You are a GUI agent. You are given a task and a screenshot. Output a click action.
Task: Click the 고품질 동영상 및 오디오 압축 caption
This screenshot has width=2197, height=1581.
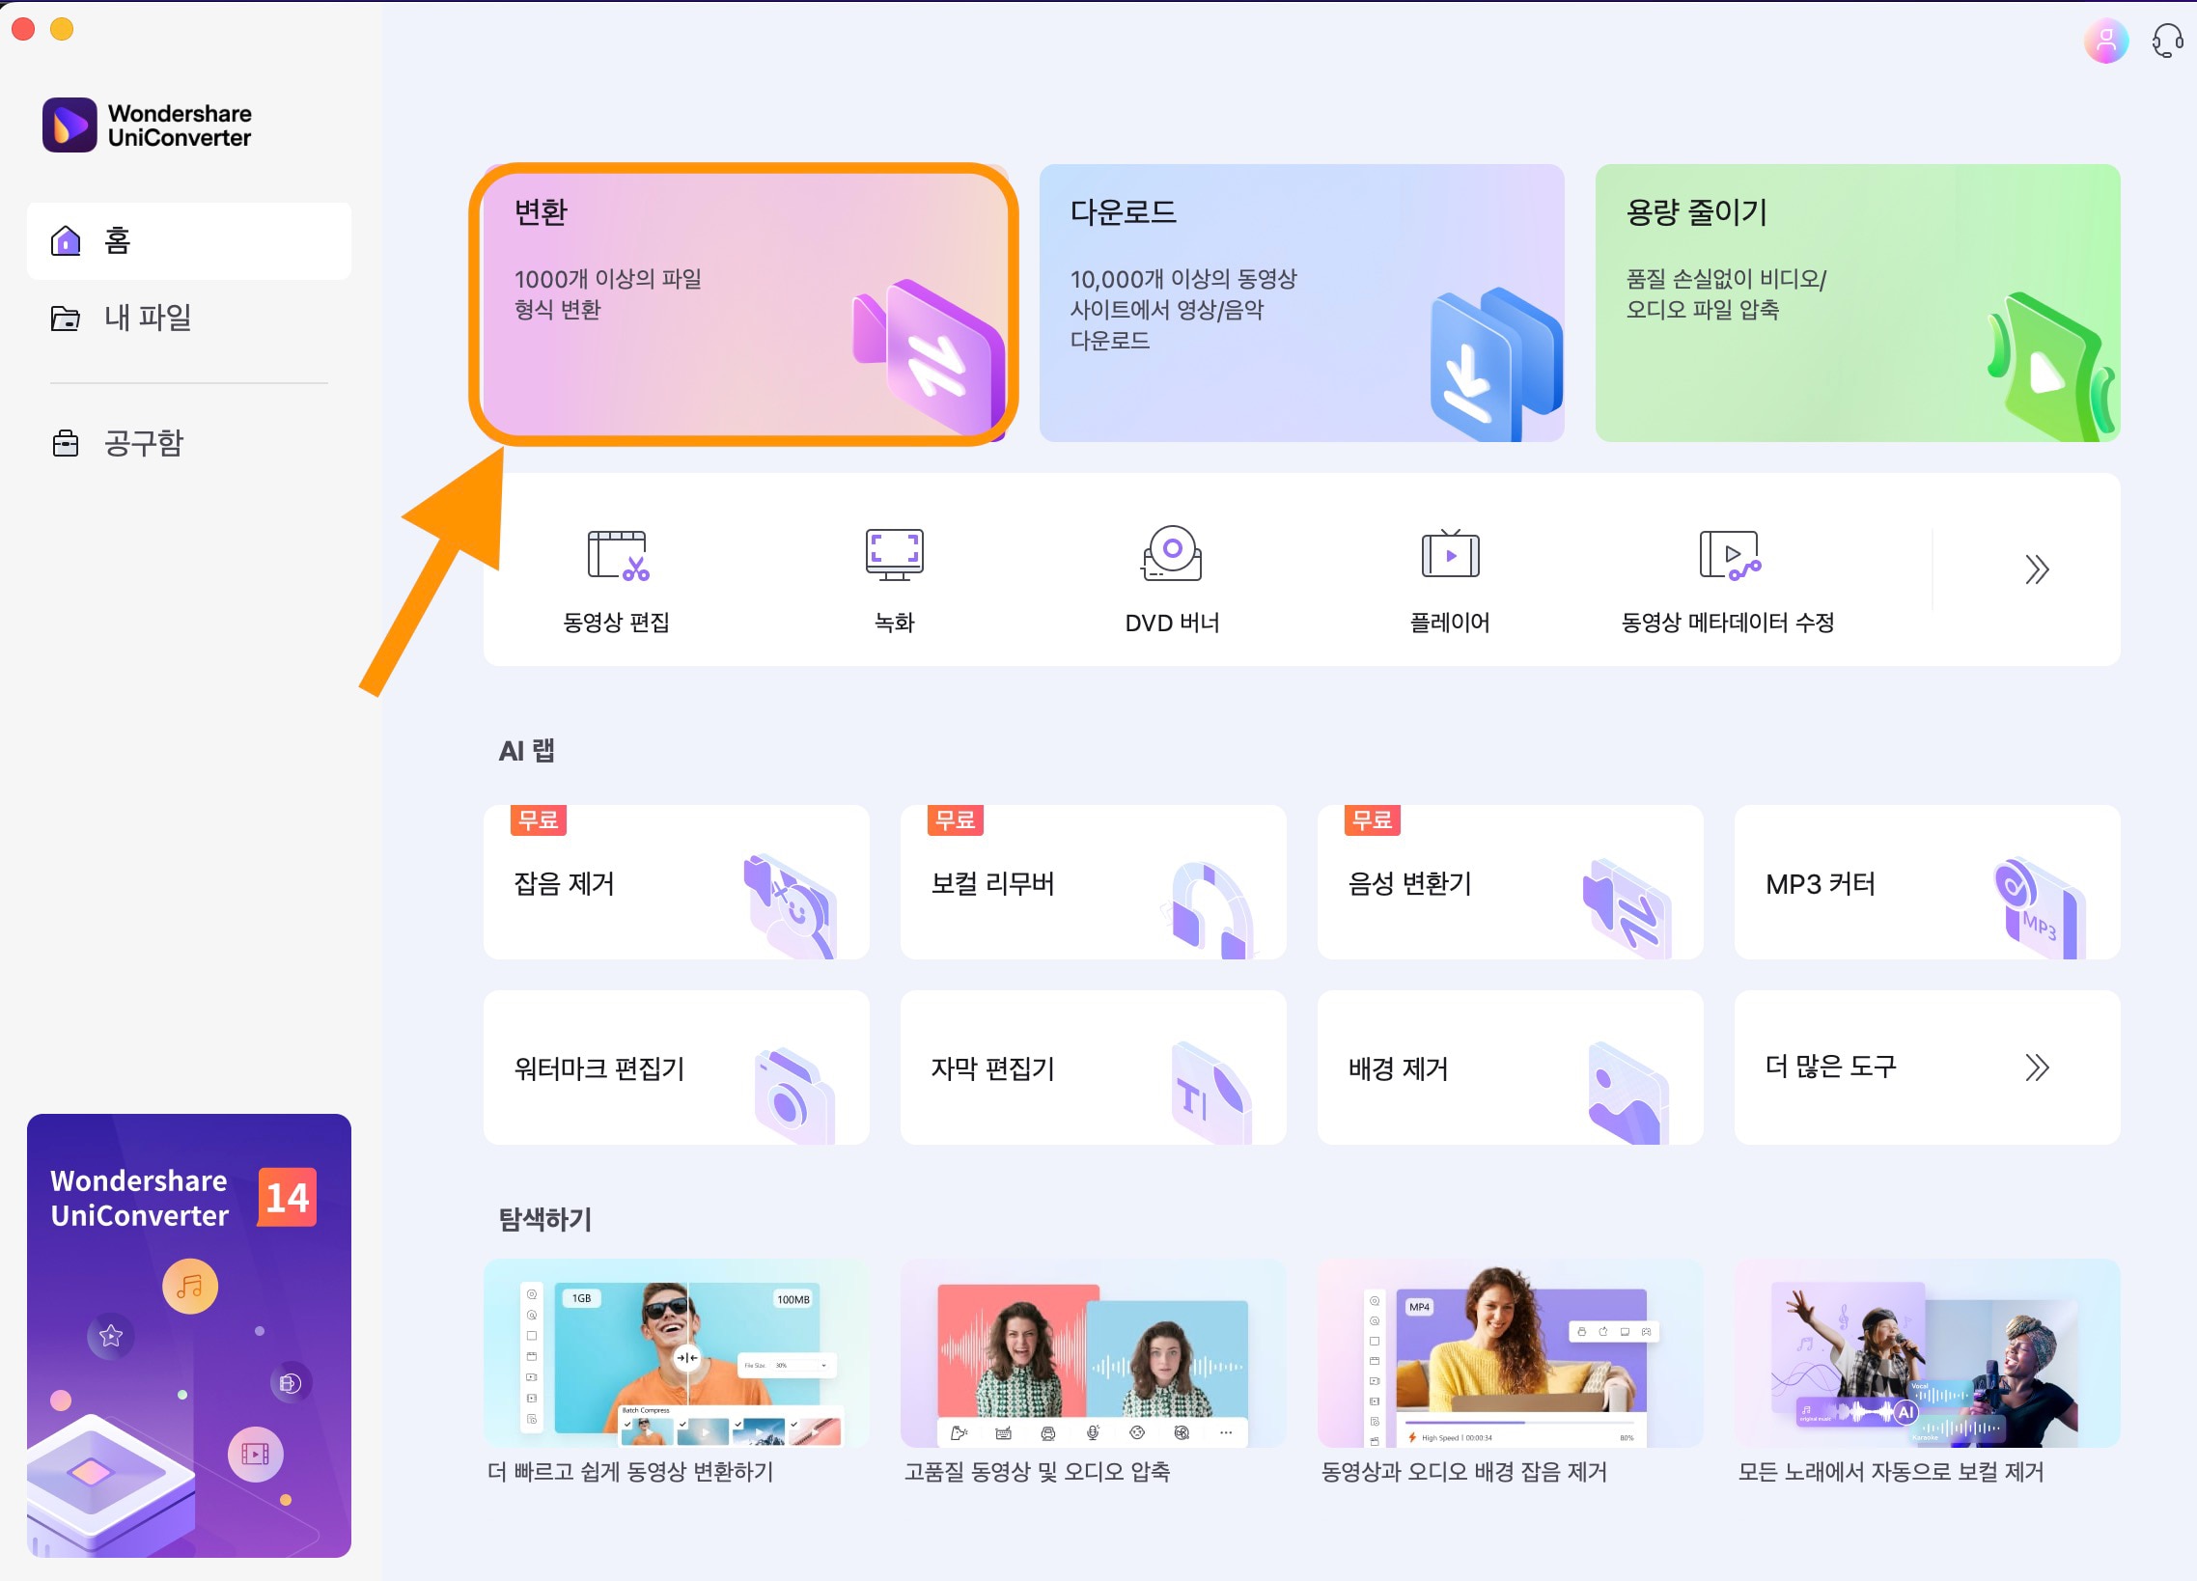tap(1037, 1473)
